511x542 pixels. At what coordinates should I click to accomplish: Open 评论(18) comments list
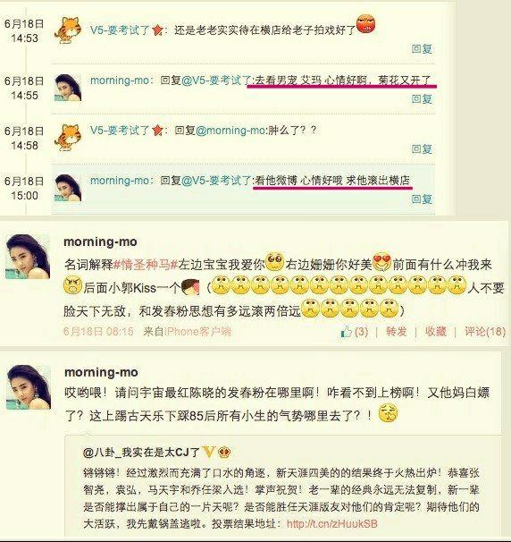click(x=485, y=332)
